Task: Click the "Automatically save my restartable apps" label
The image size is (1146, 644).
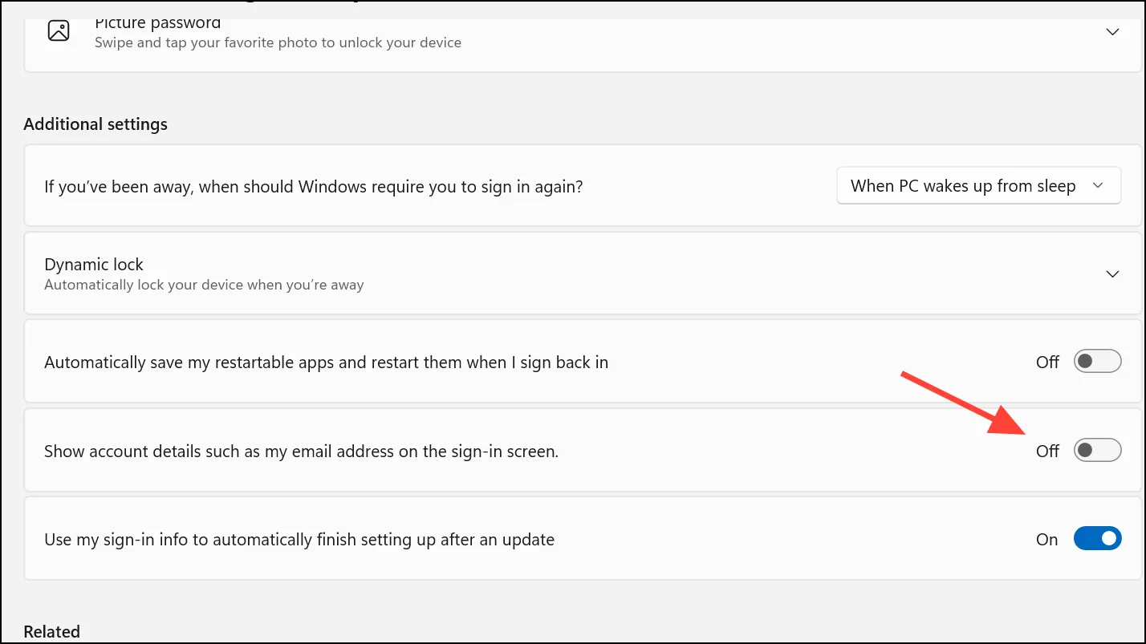Action: click(x=326, y=363)
